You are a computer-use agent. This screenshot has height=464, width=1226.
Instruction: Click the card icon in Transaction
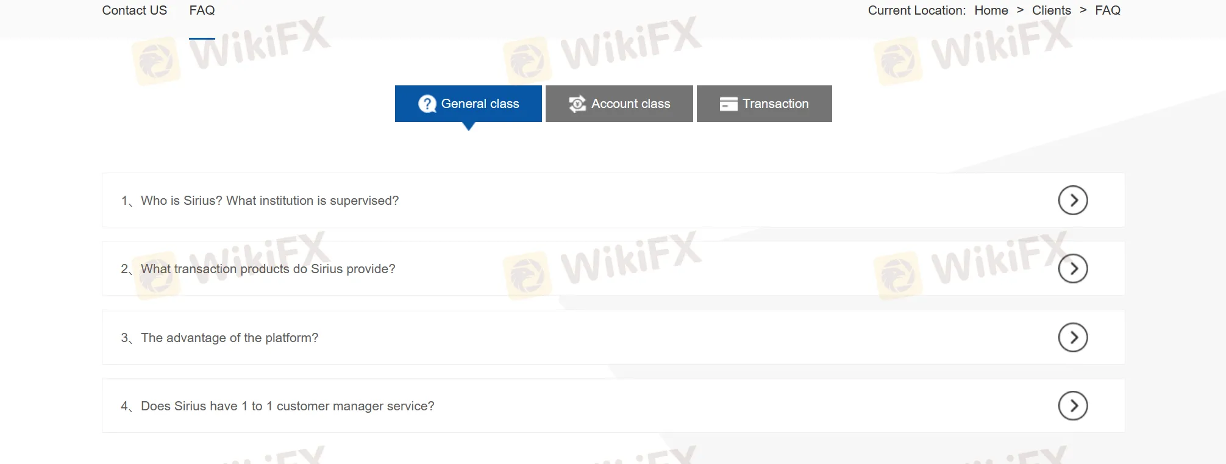pos(729,104)
